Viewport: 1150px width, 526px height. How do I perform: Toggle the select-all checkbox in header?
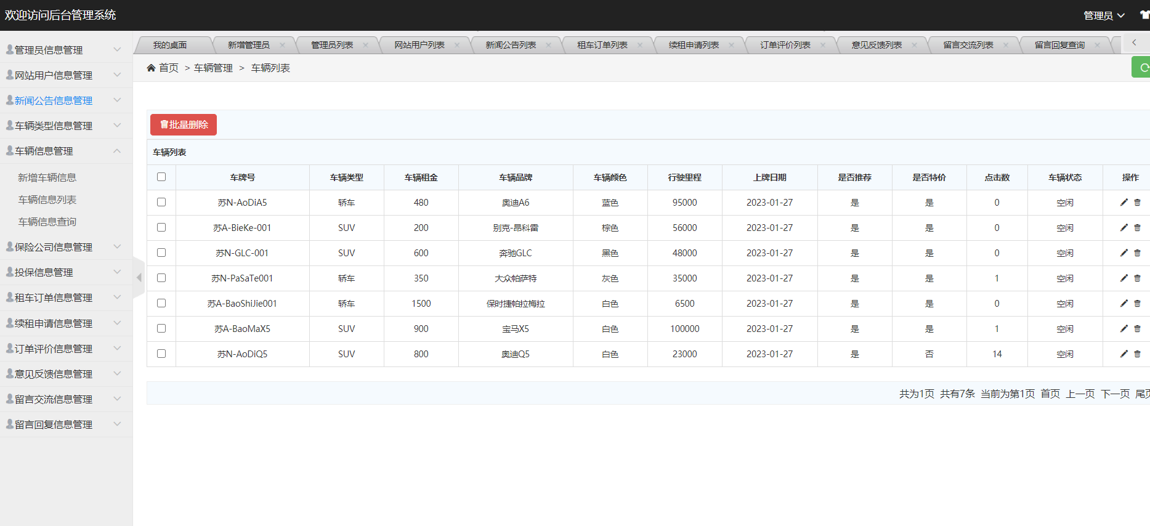point(161,177)
